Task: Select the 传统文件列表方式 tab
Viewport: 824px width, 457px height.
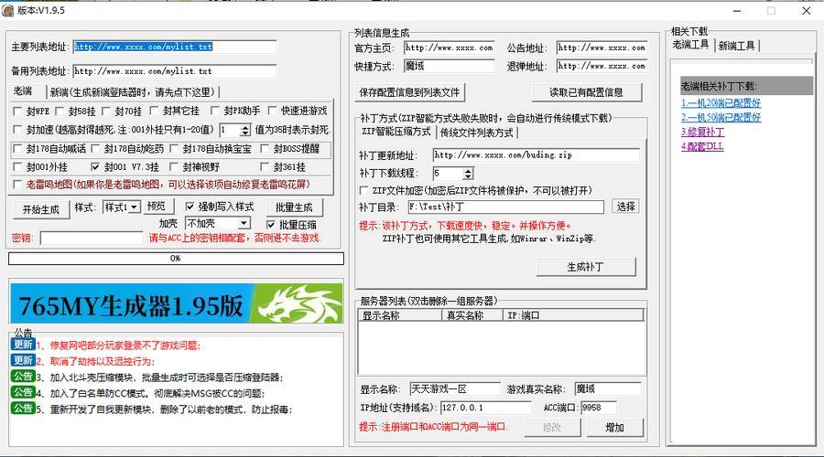Action: (x=476, y=133)
